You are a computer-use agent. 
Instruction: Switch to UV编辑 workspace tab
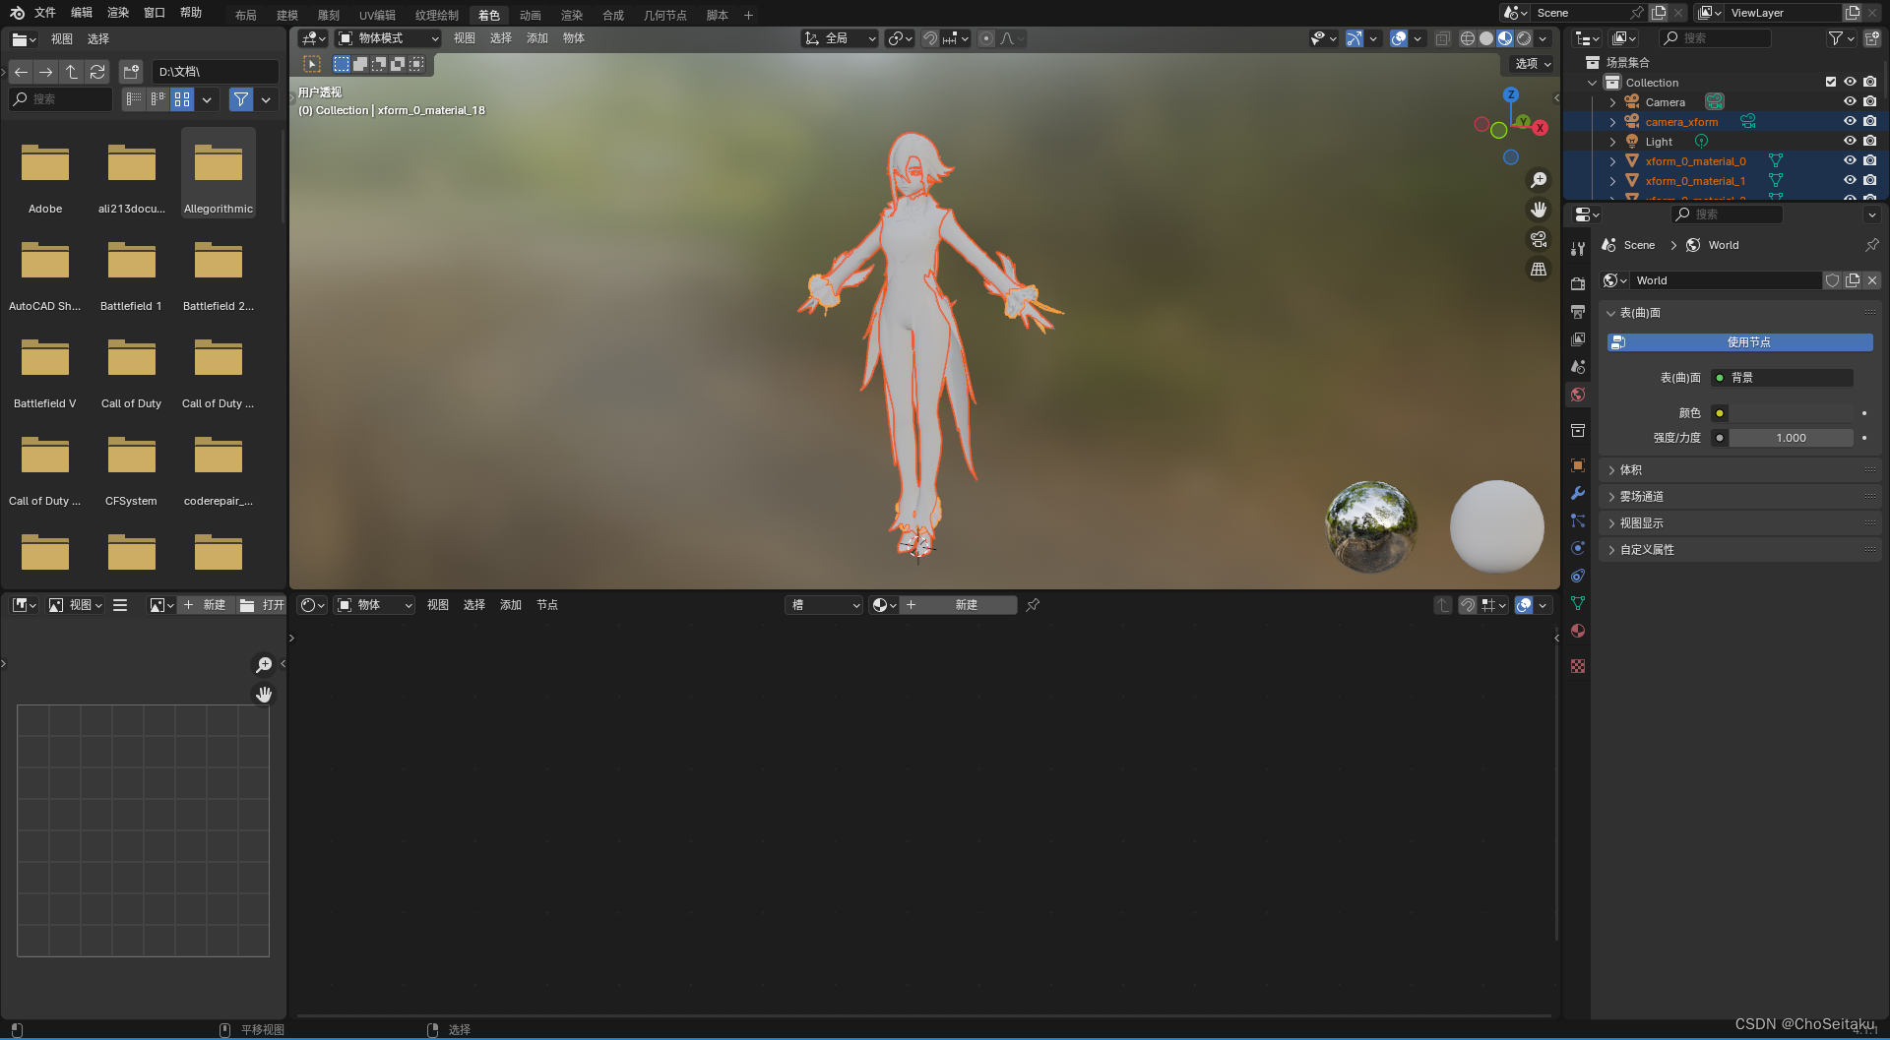[377, 15]
